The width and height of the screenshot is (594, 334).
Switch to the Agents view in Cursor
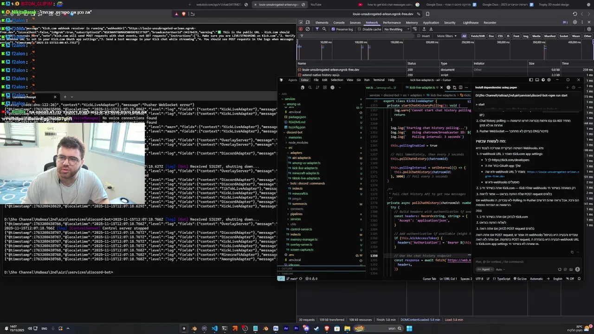[x=293, y=80]
